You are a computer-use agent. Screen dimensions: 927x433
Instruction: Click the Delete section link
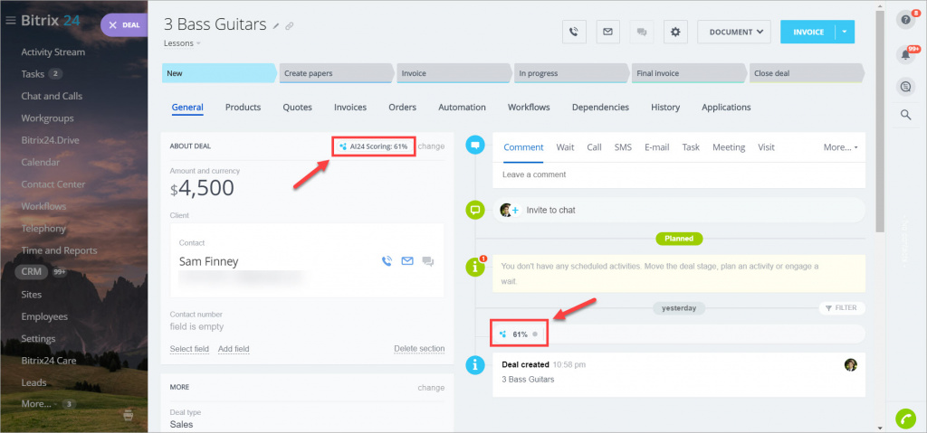point(419,349)
